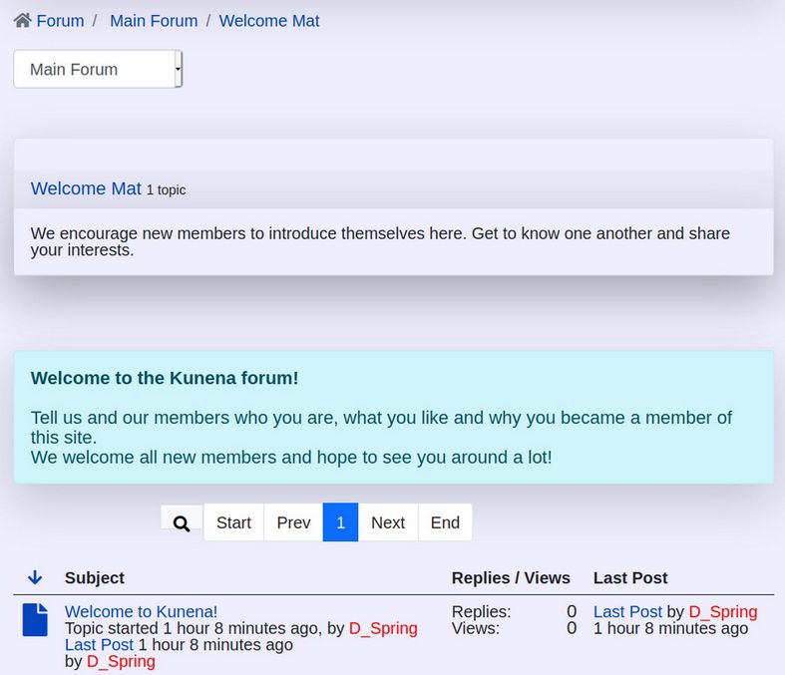Click the home icon in breadcrumb
Image resolution: width=785 pixels, height=675 pixels.
22,21
